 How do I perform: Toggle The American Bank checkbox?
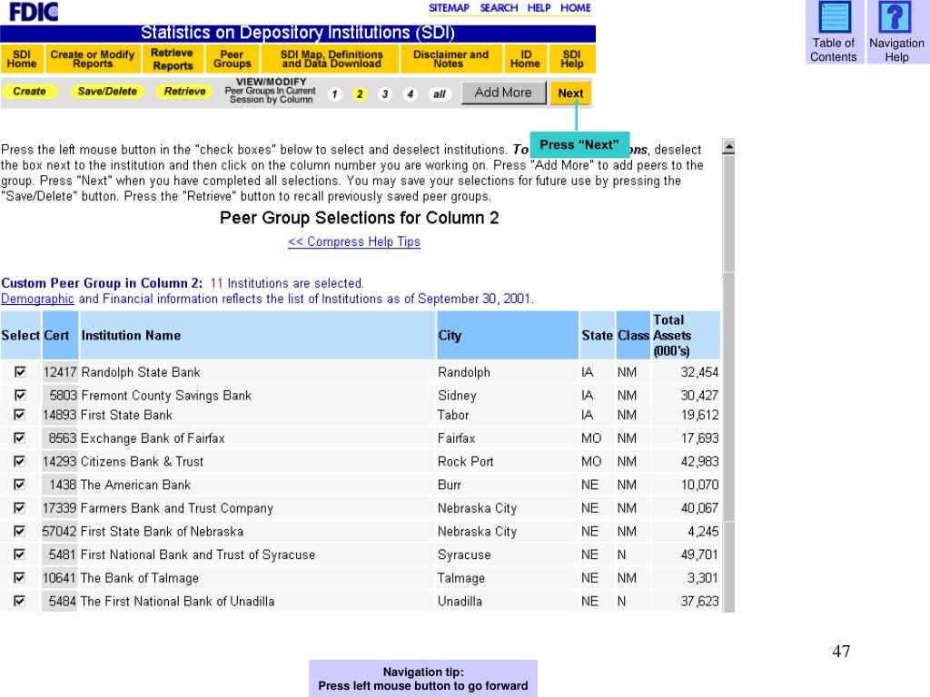coord(20,485)
